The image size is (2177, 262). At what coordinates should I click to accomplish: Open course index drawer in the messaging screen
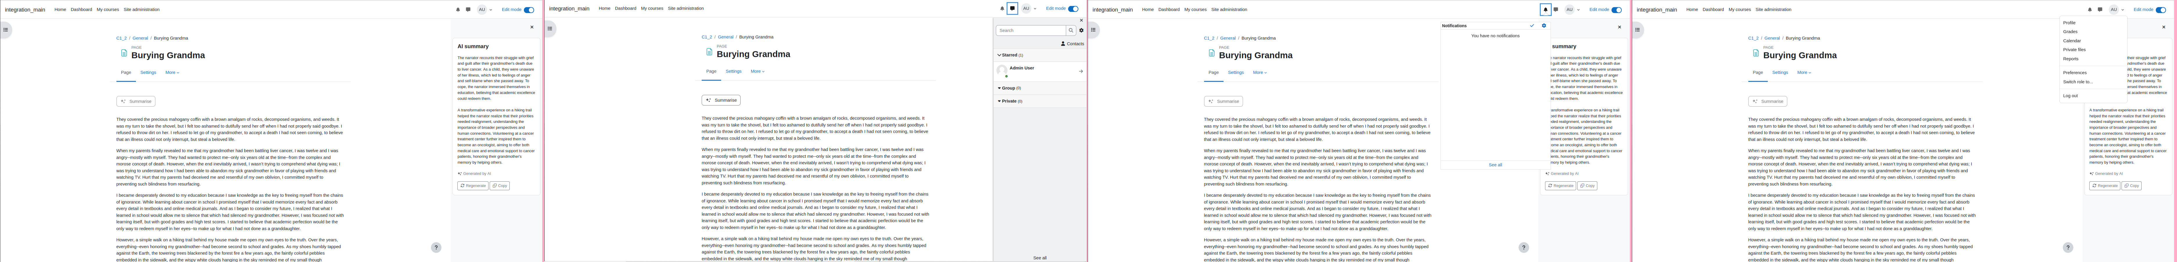coord(549,29)
